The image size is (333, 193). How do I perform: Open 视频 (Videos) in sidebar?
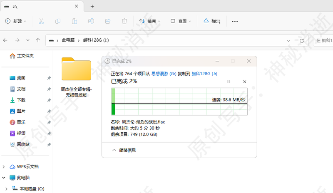17,133
